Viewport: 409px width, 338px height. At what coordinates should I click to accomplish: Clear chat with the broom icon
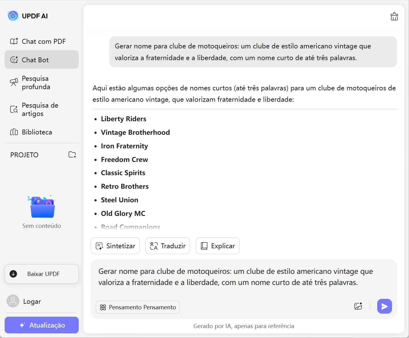[394, 16]
